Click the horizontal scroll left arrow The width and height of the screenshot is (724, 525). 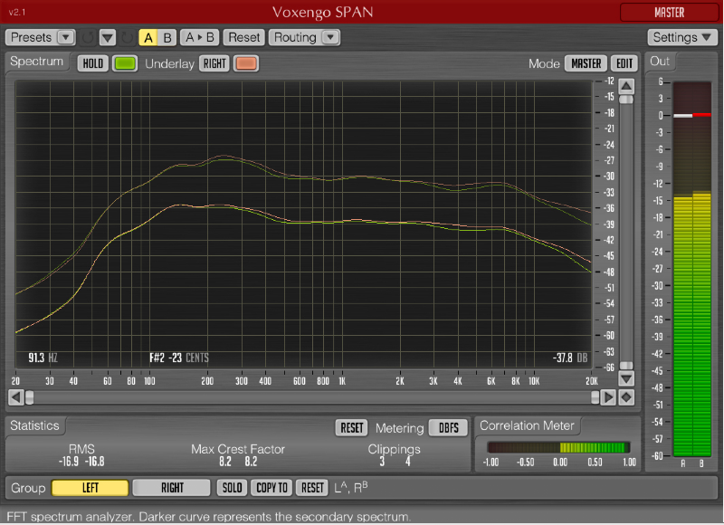pyautogui.click(x=15, y=396)
